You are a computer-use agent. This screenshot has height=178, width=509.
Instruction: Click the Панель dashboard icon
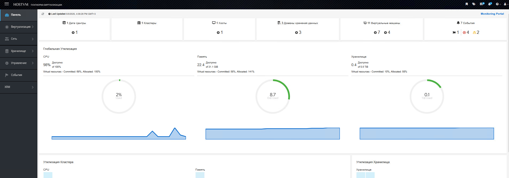[7, 15]
